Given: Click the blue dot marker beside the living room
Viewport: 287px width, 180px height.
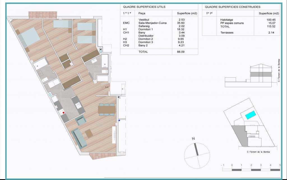Looking at the screenshot, I should (119, 121).
